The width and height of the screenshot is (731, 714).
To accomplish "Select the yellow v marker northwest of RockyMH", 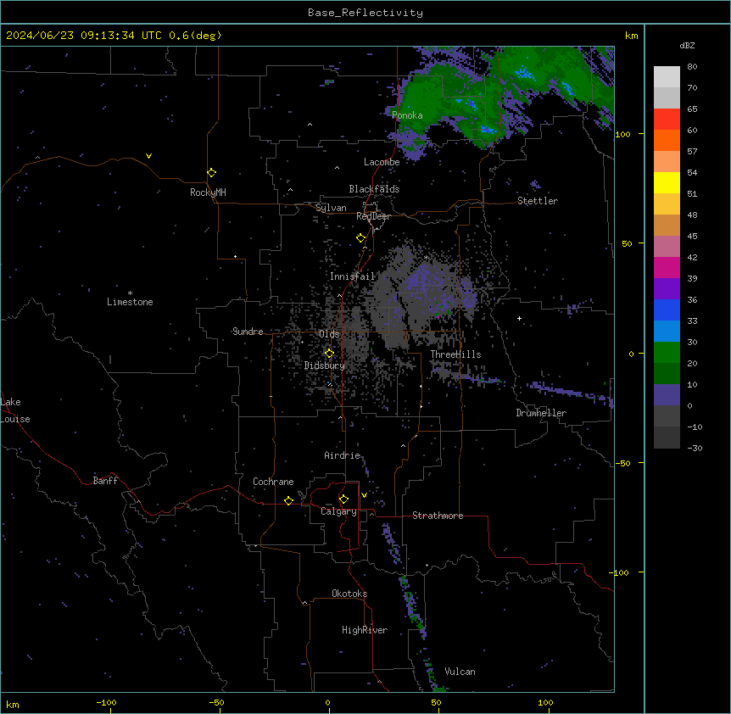I will click(x=148, y=156).
